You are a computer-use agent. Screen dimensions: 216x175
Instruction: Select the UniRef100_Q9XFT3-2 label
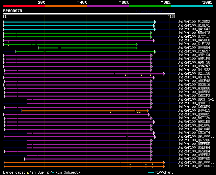196,100
